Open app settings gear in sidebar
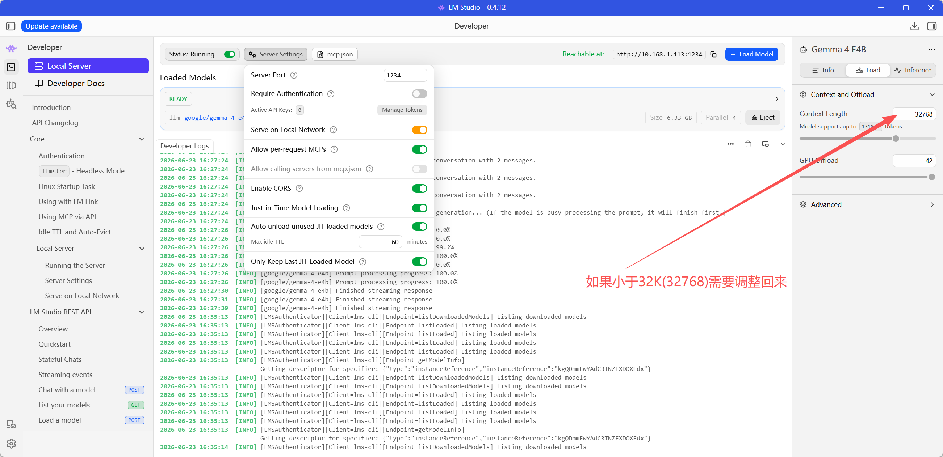943x457 pixels. coord(11,444)
